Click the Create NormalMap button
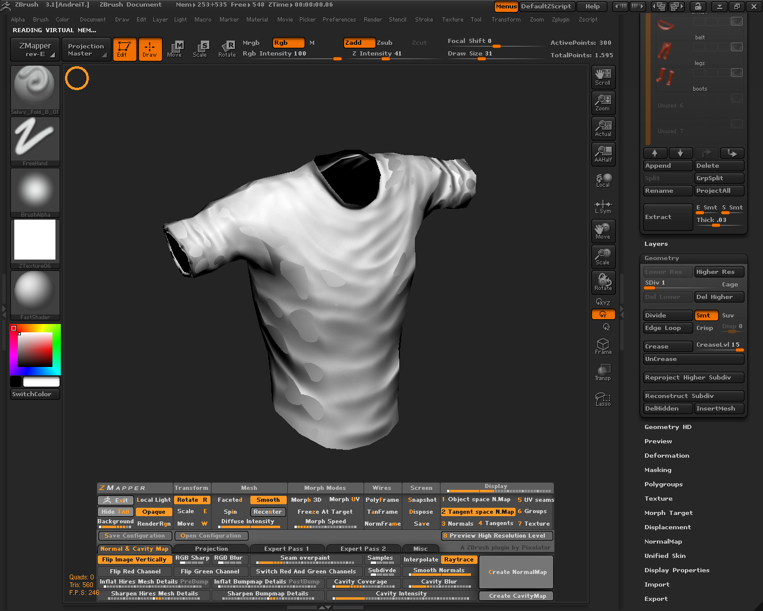This screenshot has width=763, height=611. (x=516, y=572)
